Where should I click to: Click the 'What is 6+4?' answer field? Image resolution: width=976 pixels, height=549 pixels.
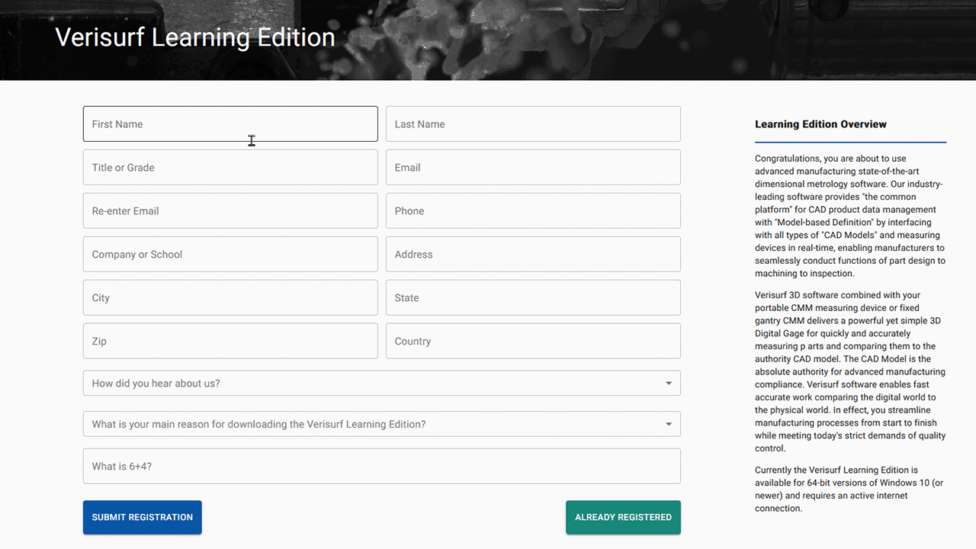pyautogui.click(x=382, y=466)
